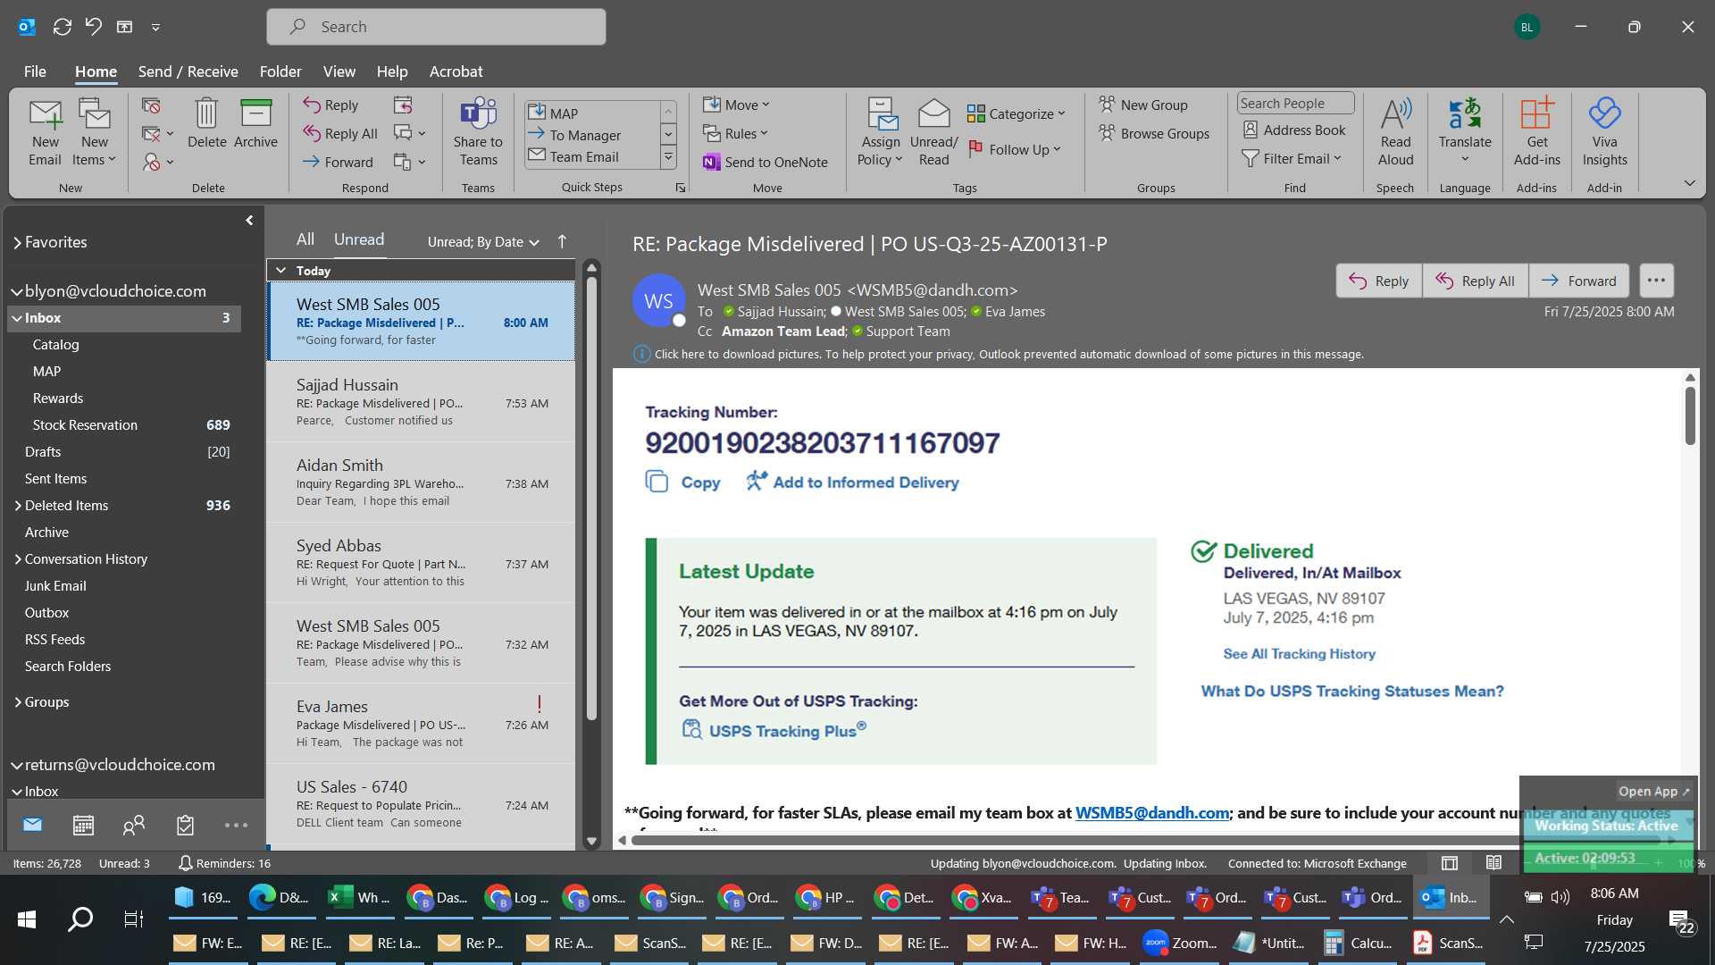The width and height of the screenshot is (1715, 965).
Task: Click the BL account avatar
Action: click(1527, 27)
